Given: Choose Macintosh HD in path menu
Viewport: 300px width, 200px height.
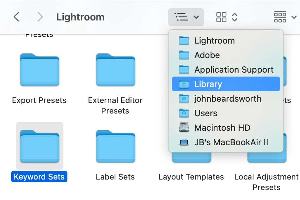Looking at the screenshot, I should tap(226, 127).
